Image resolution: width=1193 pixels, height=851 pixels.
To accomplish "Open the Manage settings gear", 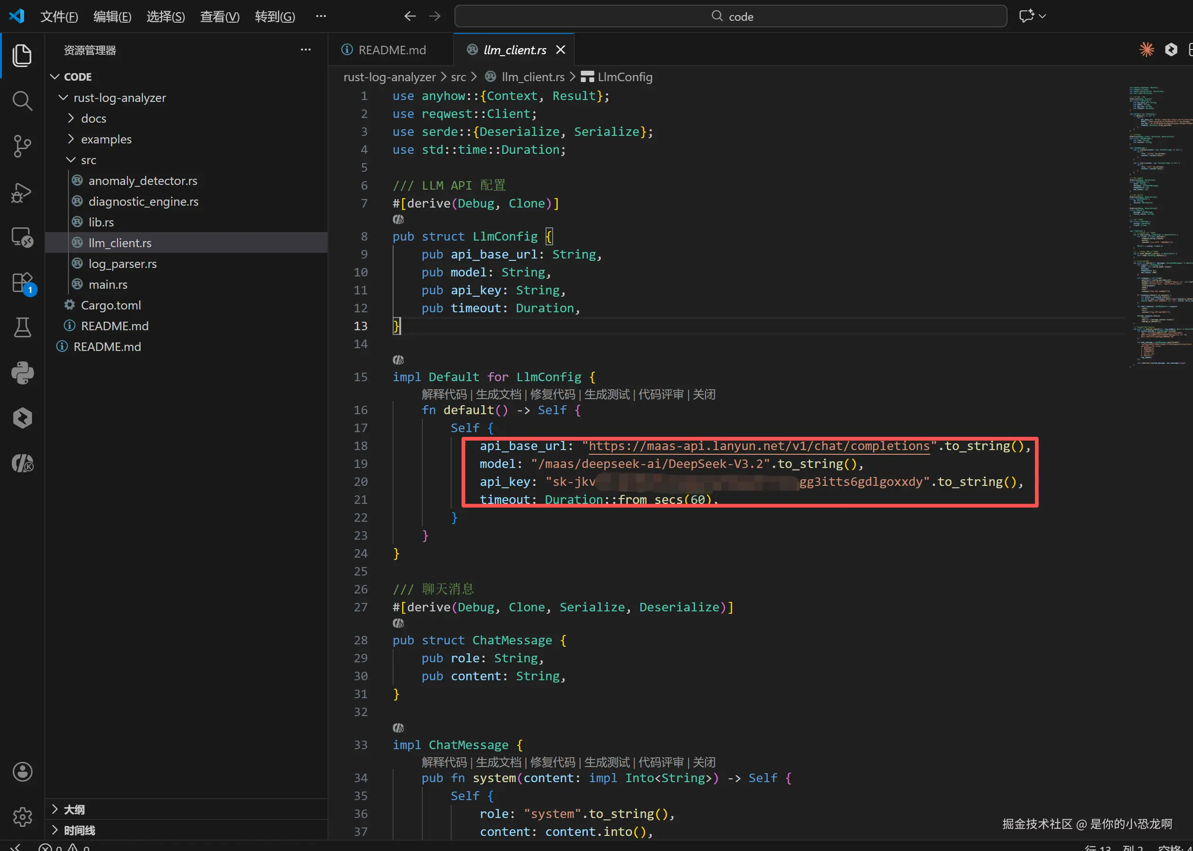I will 22,817.
